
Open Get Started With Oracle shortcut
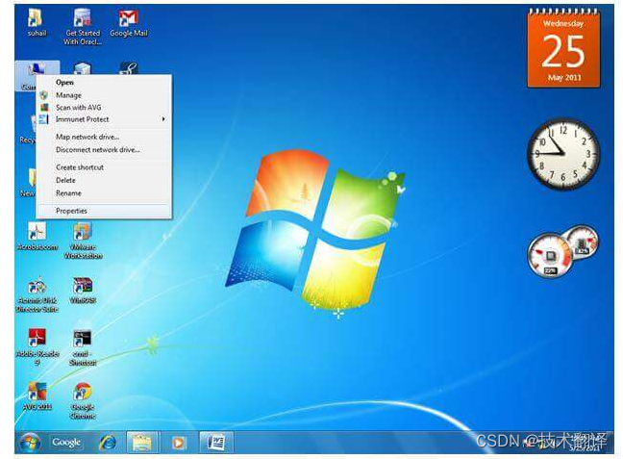coord(83,26)
